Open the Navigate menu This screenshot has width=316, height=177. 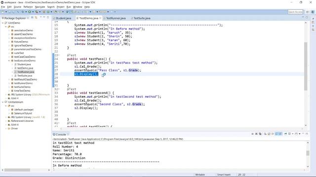coord(40,7)
